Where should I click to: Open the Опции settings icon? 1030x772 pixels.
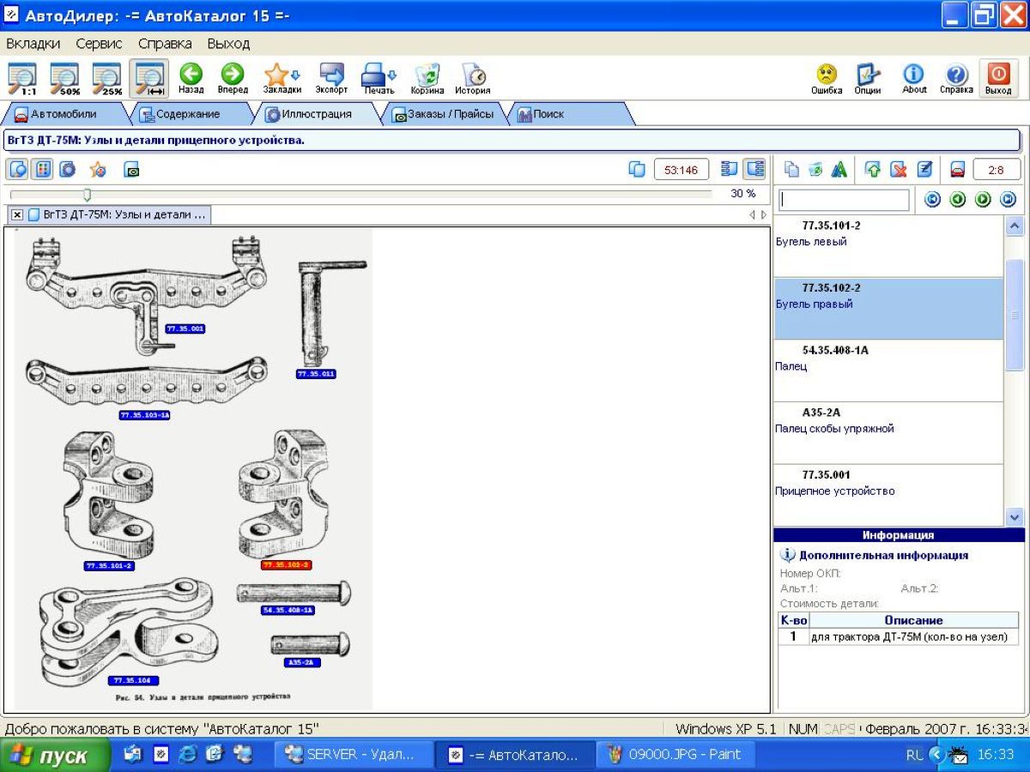867,77
